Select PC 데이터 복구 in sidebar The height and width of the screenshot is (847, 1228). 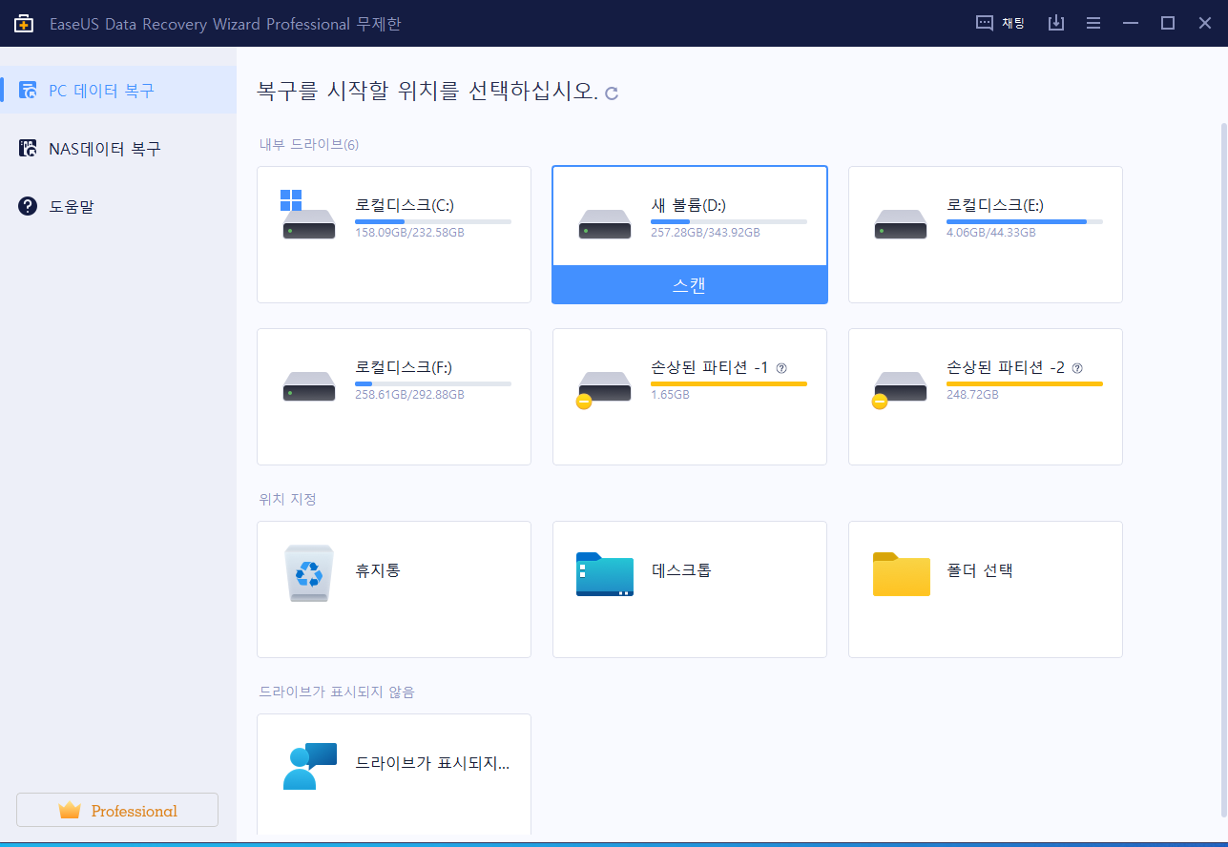pos(118,91)
